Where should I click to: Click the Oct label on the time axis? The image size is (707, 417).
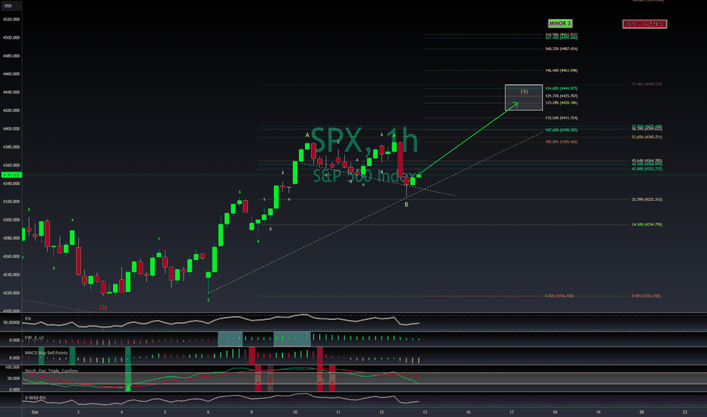point(35,412)
